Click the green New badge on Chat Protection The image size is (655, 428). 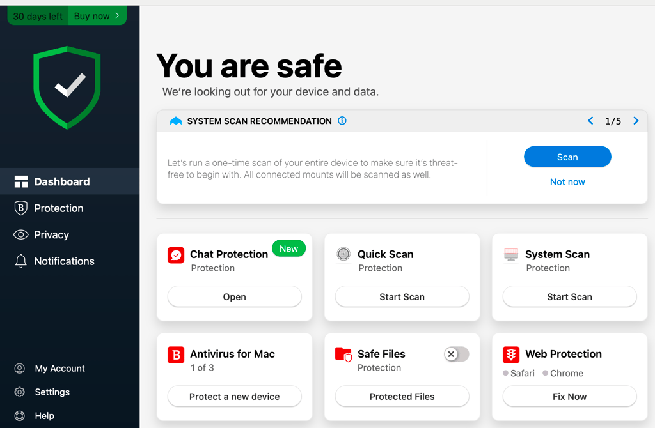click(x=288, y=248)
